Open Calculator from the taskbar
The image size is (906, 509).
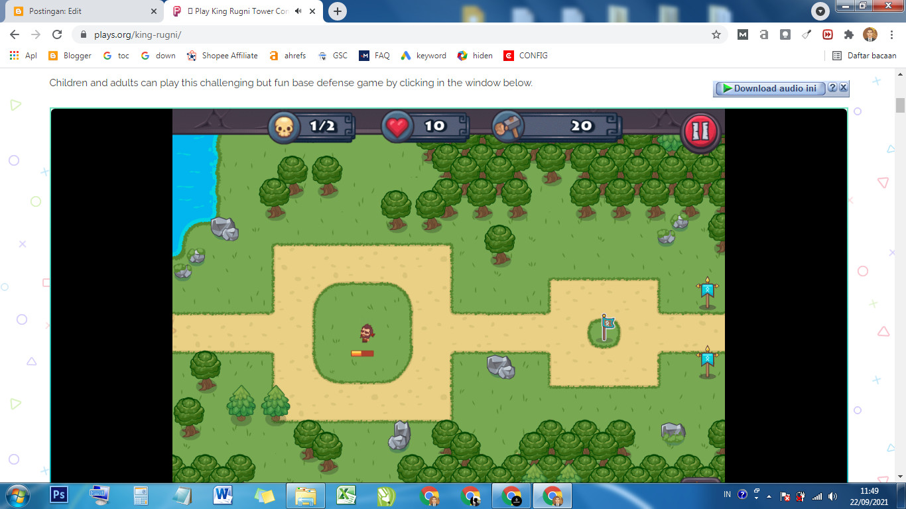pyautogui.click(x=141, y=496)
